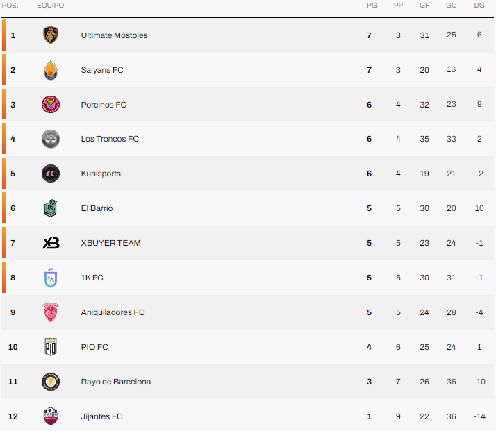
Task: Select the Jijantes FC crest
Action: [51, 416]
